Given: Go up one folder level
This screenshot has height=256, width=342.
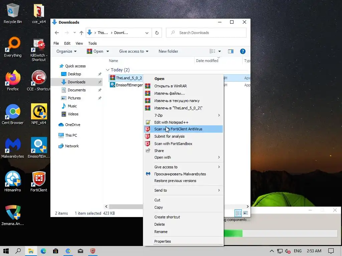Looking at the screenshot, I should [x=81, y=33].
